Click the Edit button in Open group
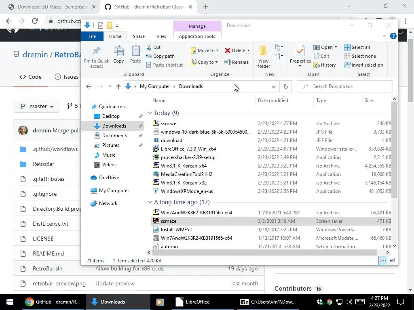The height and width of the screenshot is (310, 414). point(321,56)
